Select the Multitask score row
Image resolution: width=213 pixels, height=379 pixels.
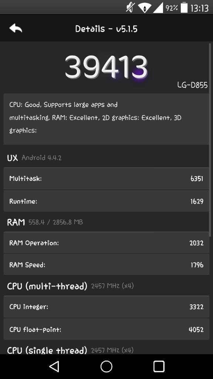106,179
